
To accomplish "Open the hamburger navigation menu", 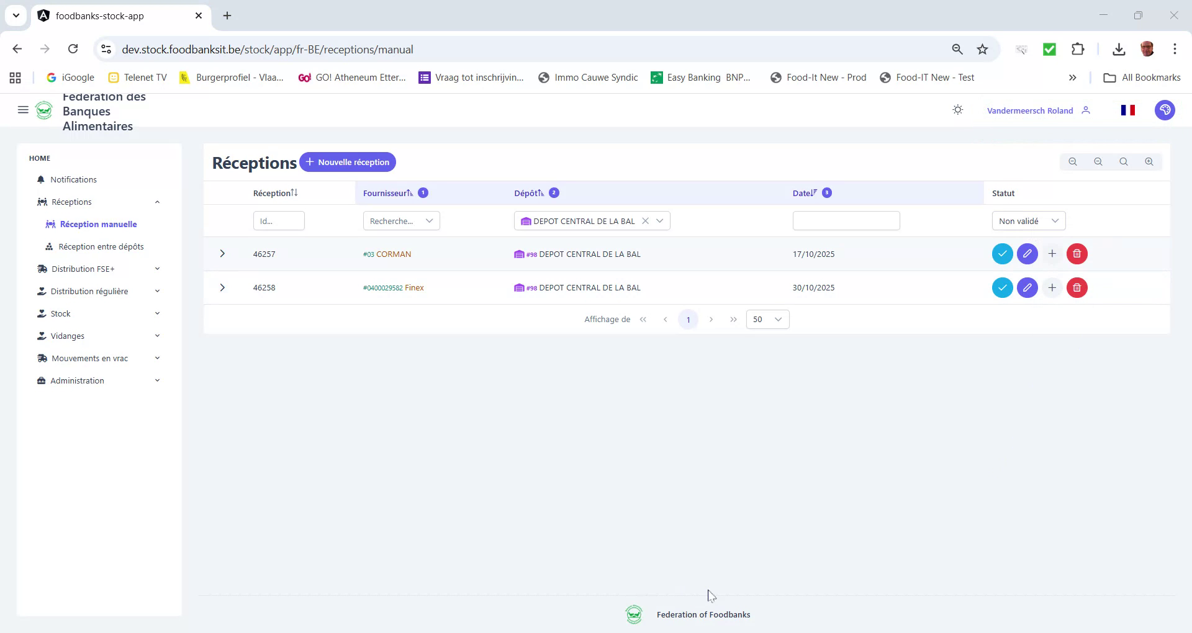I will 23,110.
